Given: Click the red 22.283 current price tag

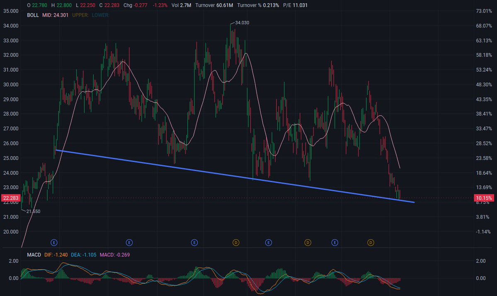Looking at the screenshot, I should point(11,198).
